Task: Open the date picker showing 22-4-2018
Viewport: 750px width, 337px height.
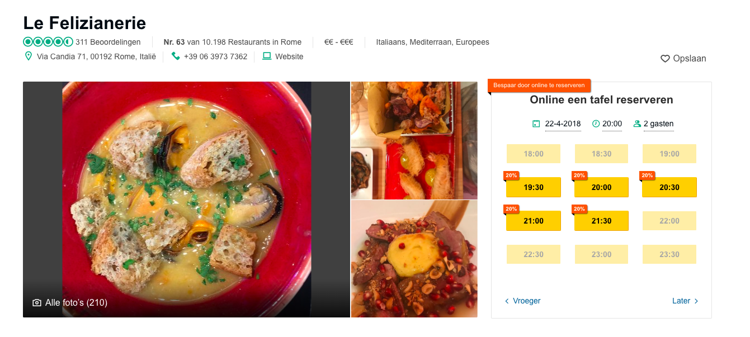Action: (563, 124)
